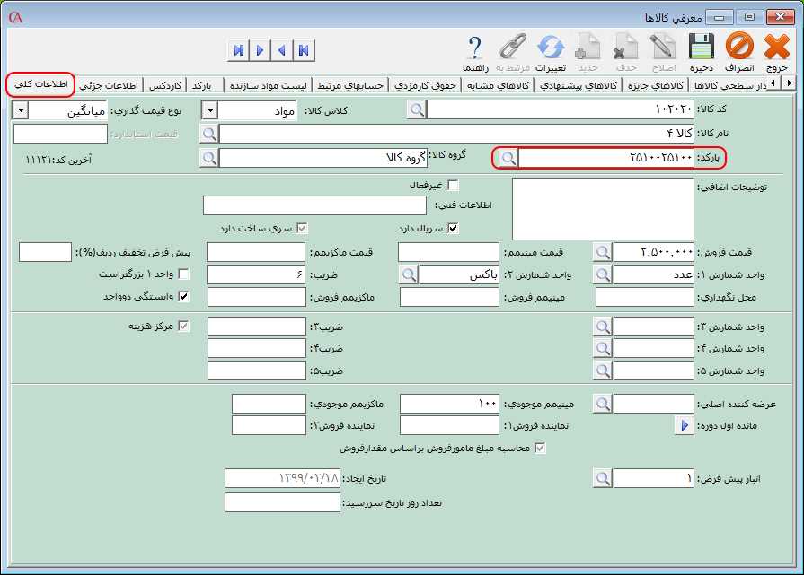Click the ذخیره (Save) toolbar icon
The height and width of the screenshot is (575, 804).
click(700, 45)
